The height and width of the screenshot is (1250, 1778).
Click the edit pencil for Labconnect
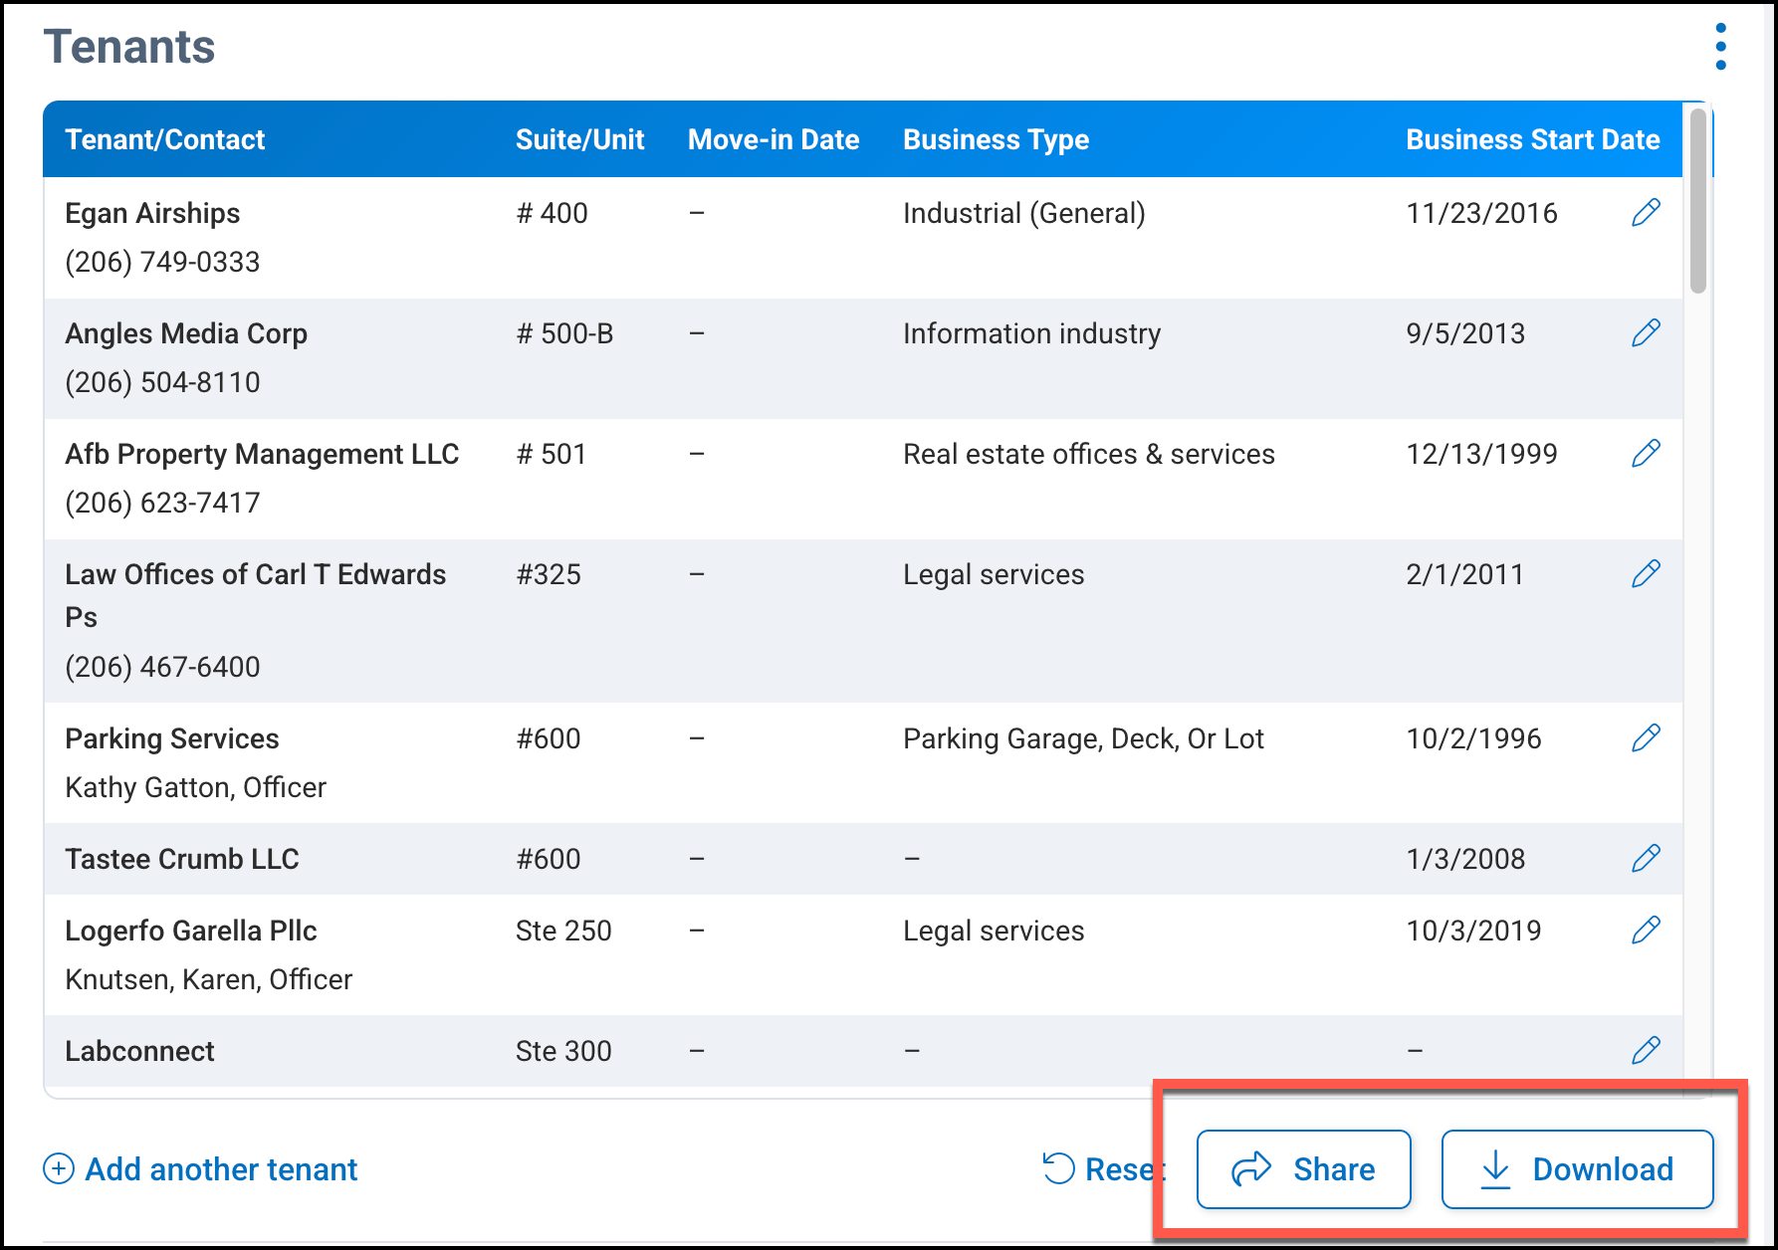coord(1646,1050)
